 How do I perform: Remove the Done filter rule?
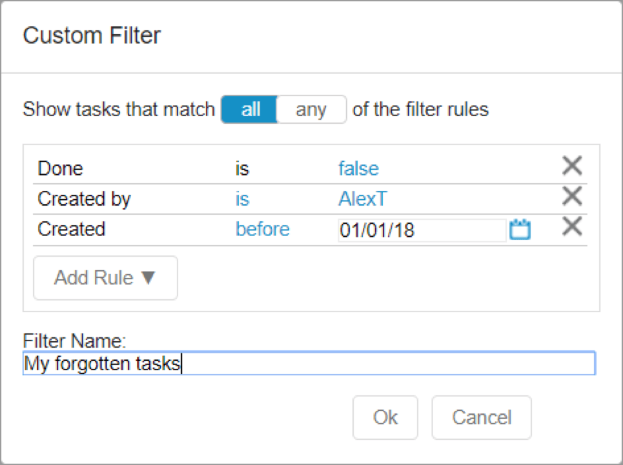tap(572, 166)
